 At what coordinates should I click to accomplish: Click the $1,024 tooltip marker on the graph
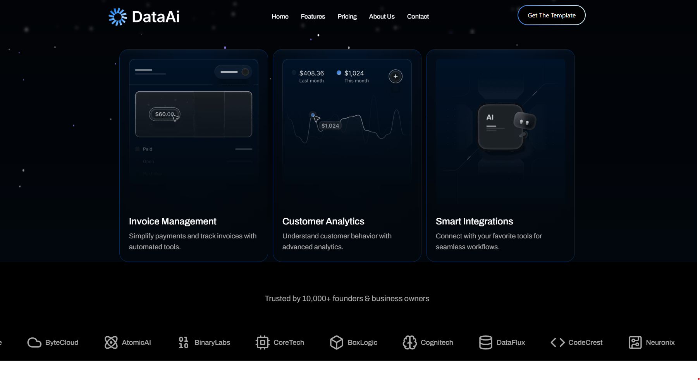[313, 115]
